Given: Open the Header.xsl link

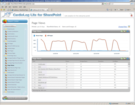Looking at the screenshot, I should point(41,88).
